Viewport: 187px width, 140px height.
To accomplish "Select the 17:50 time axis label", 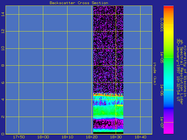I will coord(19,137).
